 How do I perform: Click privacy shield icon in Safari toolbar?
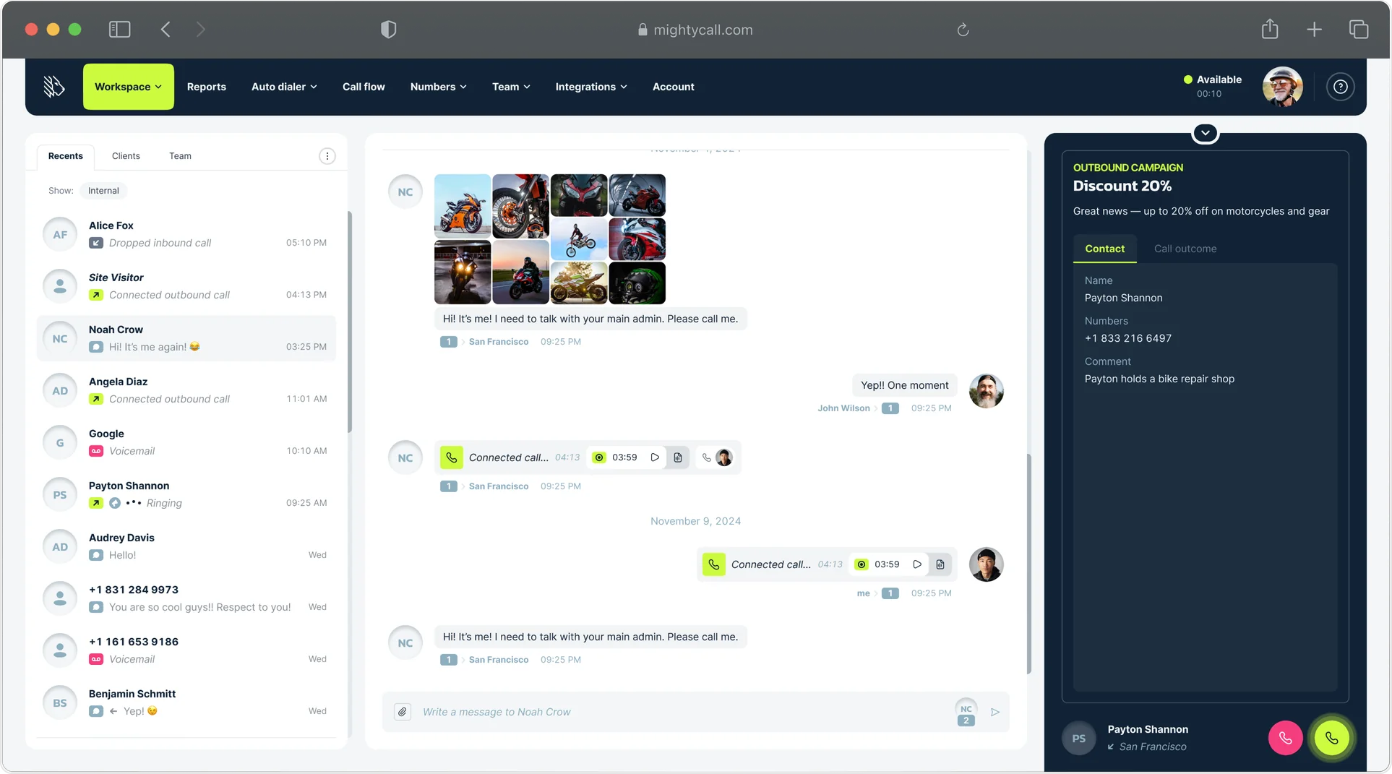pyautogui.click(x=389, y=30)
